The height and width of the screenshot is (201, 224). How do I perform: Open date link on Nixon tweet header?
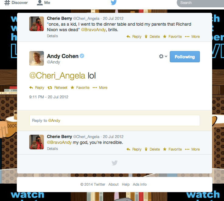click(113, 18)
